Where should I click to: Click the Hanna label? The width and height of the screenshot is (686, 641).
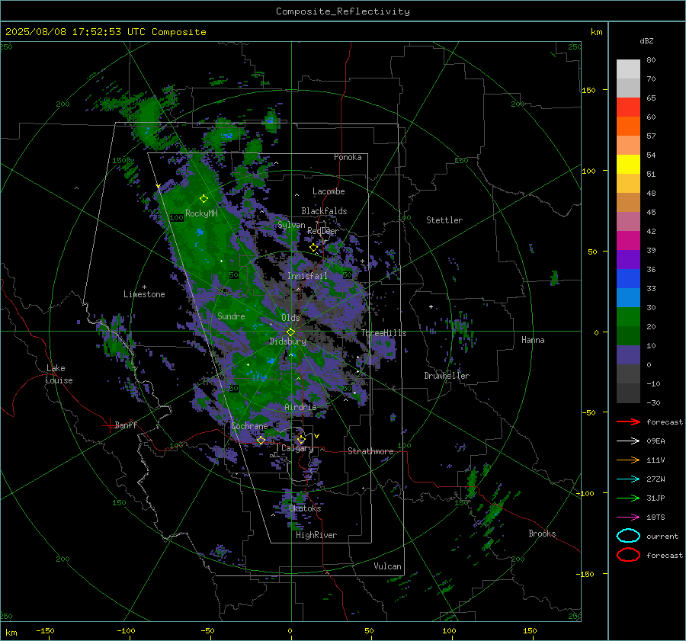(x=533, y=340)
